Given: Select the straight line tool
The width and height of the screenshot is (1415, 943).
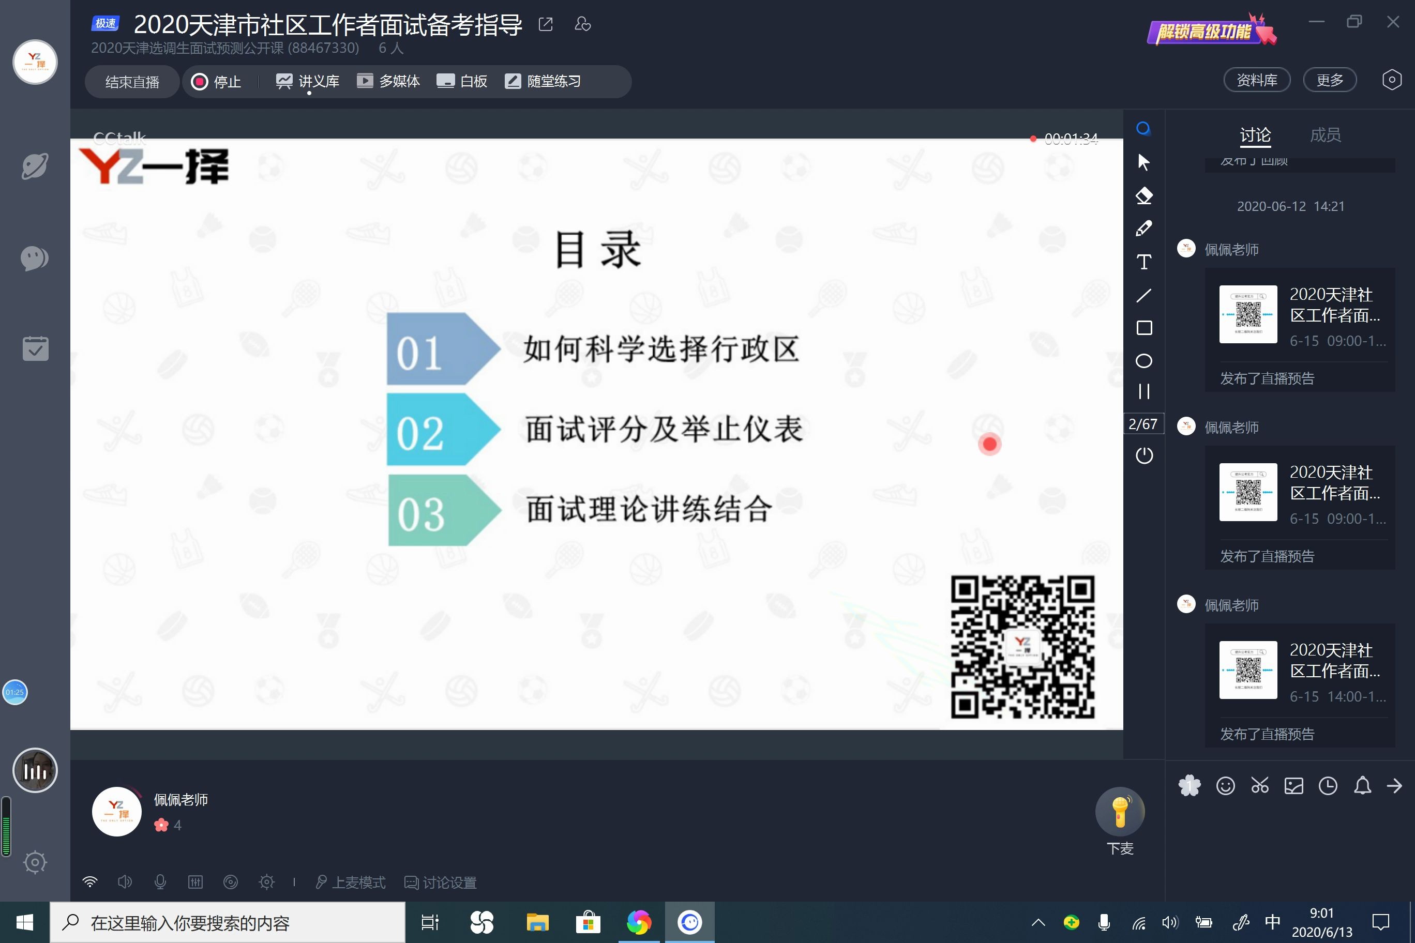Looking at the screenshot, I should point(1143,295).
